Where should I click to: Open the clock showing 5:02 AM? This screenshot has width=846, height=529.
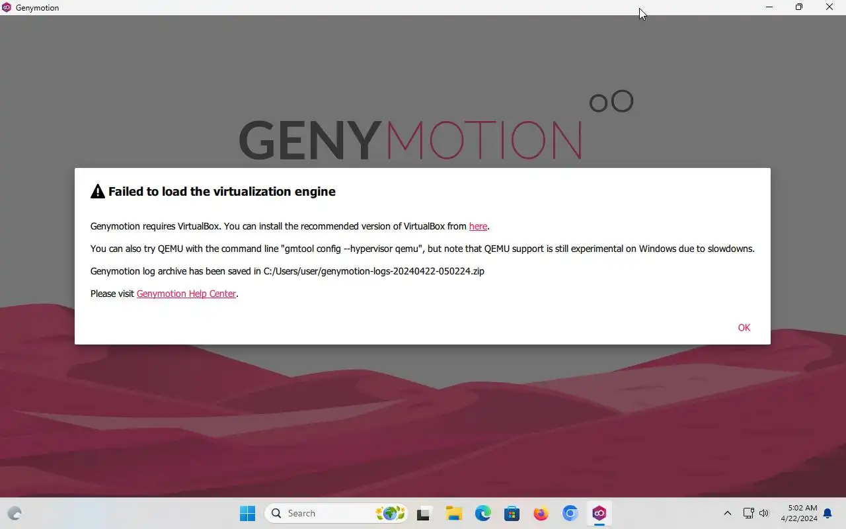(798, 513)
